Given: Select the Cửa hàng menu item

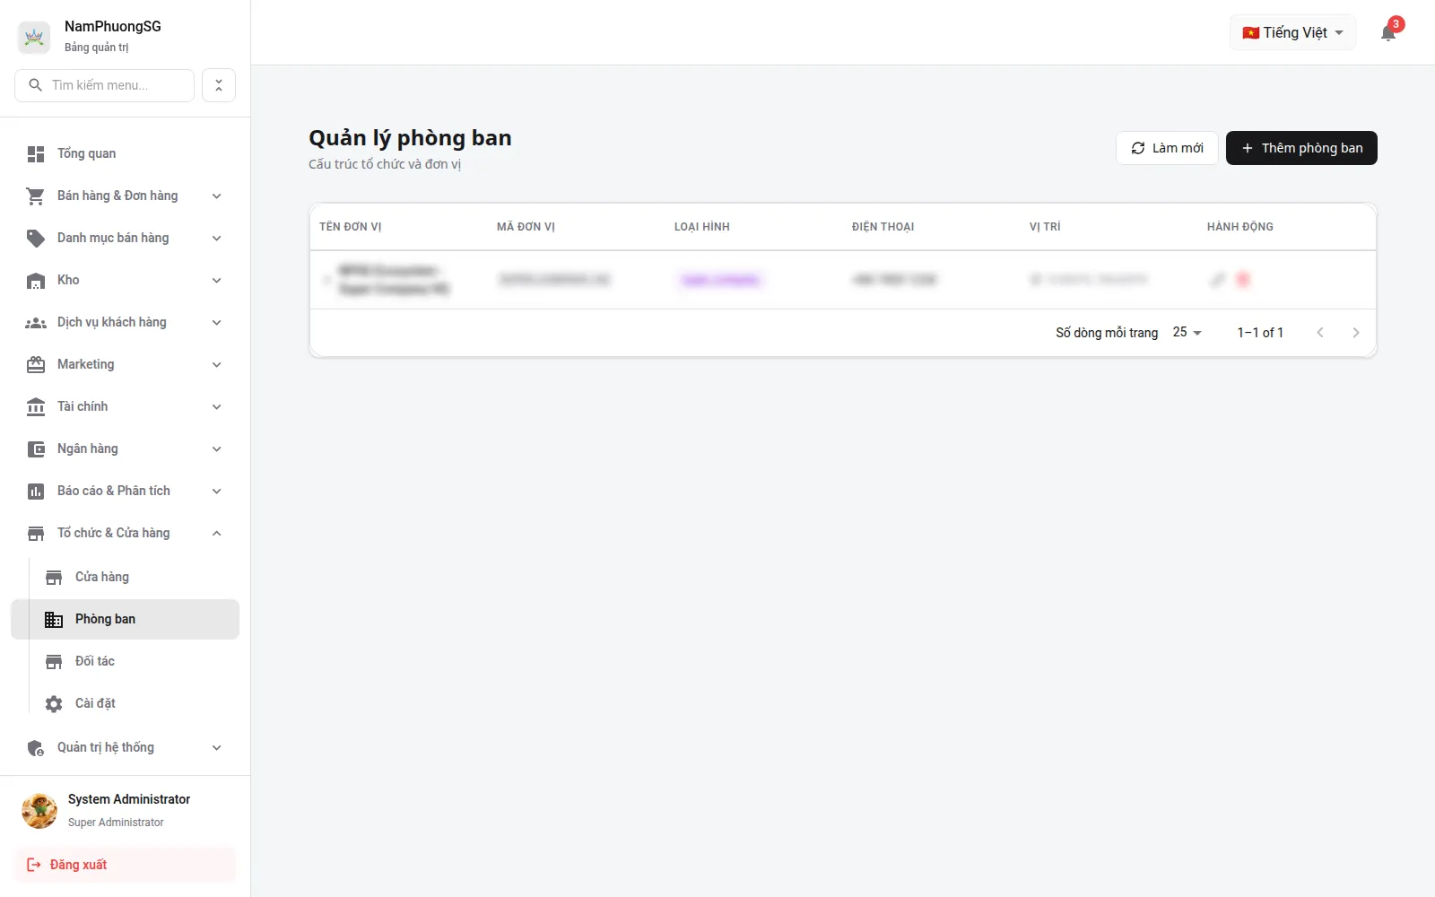Looking at the screenshot, I should tap(134, 577).
